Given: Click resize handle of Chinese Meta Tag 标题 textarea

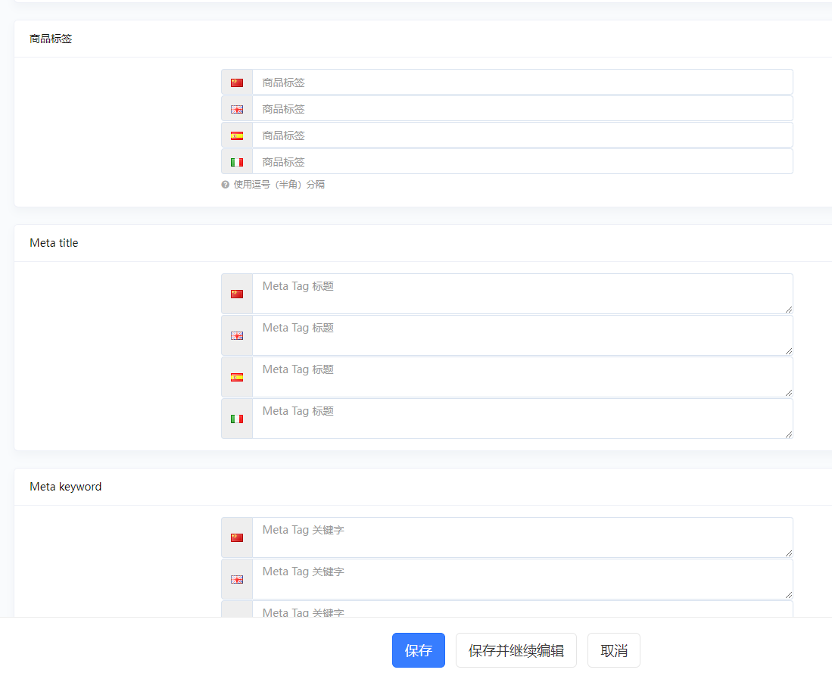Looking at the screenshot, I should pos(789,310).
